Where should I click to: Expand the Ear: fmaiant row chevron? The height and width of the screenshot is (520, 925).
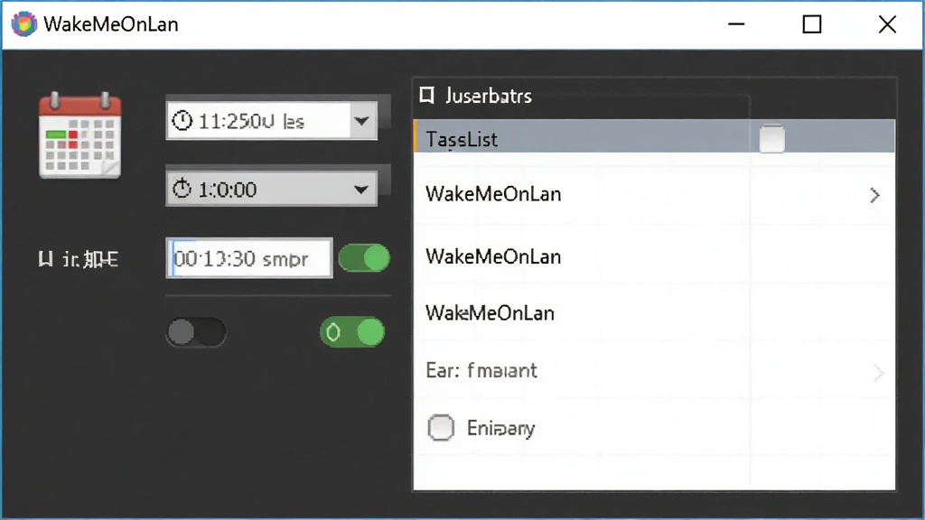point(879,373)
